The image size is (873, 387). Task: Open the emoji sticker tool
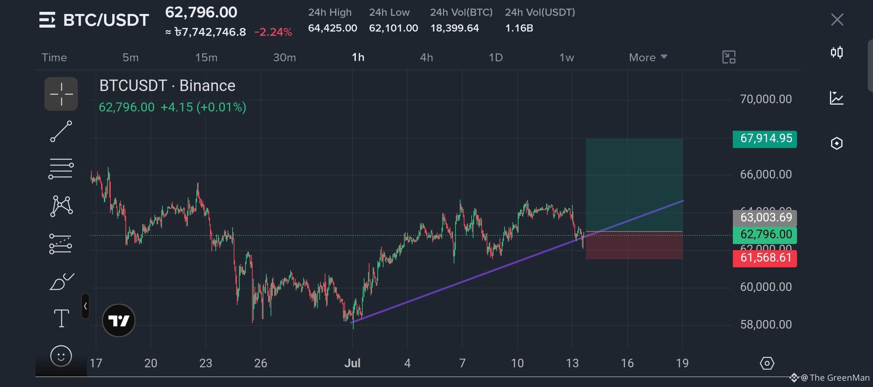61,356
